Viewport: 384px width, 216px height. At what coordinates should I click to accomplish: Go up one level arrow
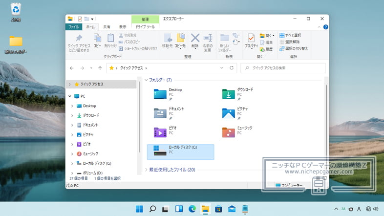coord(100,68)
